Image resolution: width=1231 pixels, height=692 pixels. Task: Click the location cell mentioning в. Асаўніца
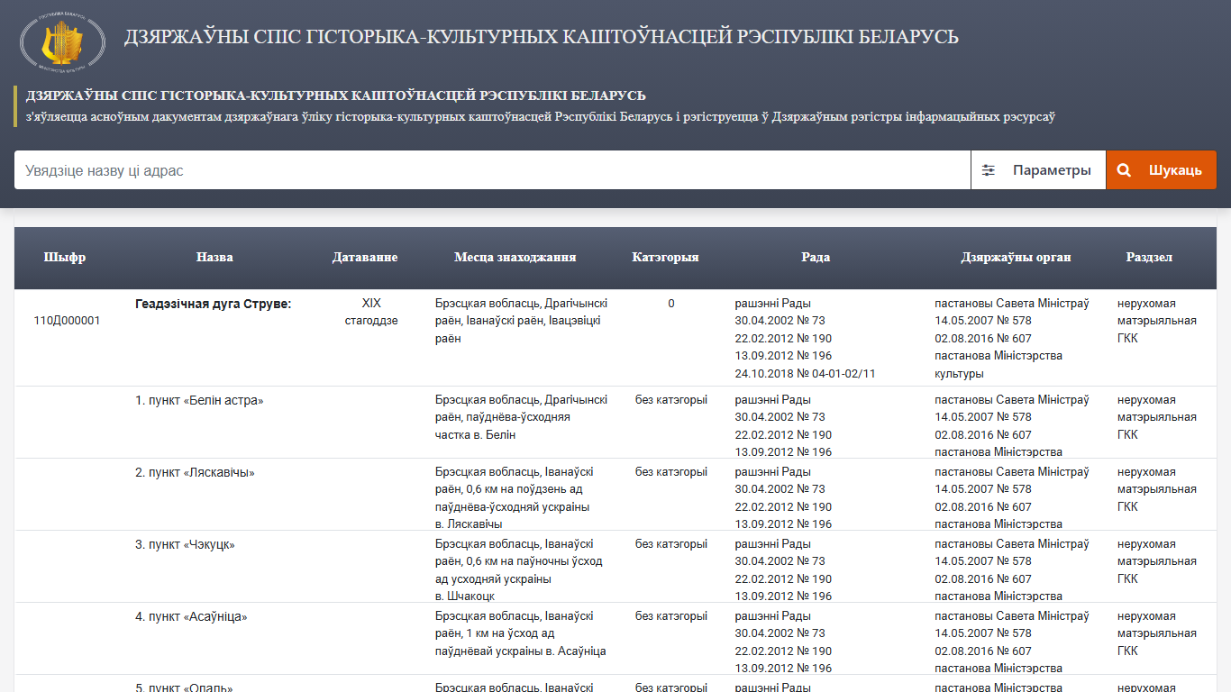(520, 633)
